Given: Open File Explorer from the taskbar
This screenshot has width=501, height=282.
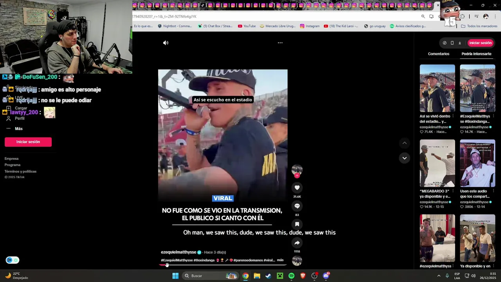Looking at the screenshot, I should [x=257, y=276].
